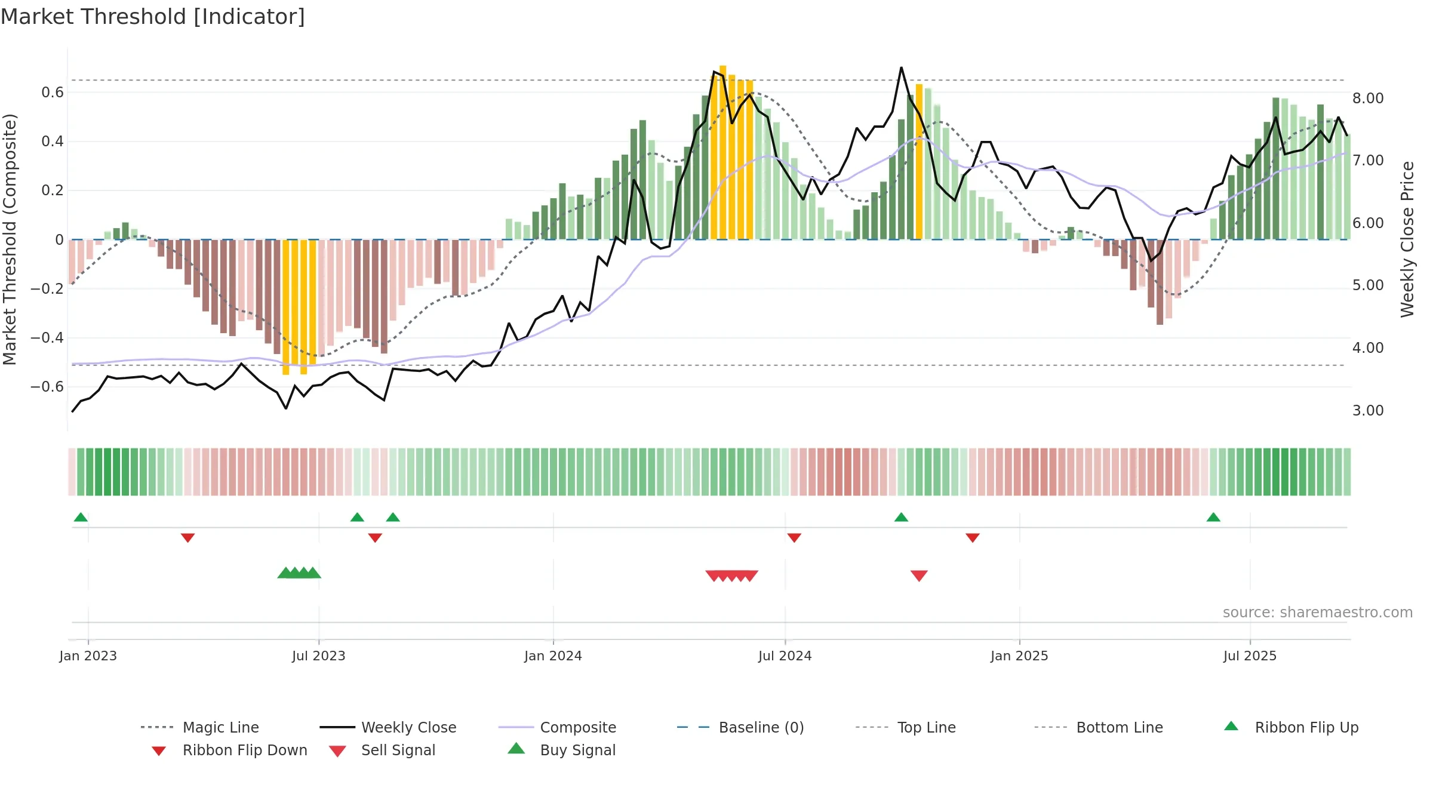
Task: Click the Jan 2023 x-axis label
Action: click(x=88, y=656)
